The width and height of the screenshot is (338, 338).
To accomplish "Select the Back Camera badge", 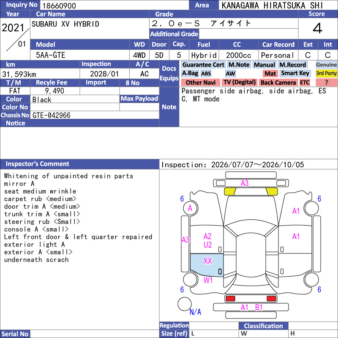I will tap(278, 82).
